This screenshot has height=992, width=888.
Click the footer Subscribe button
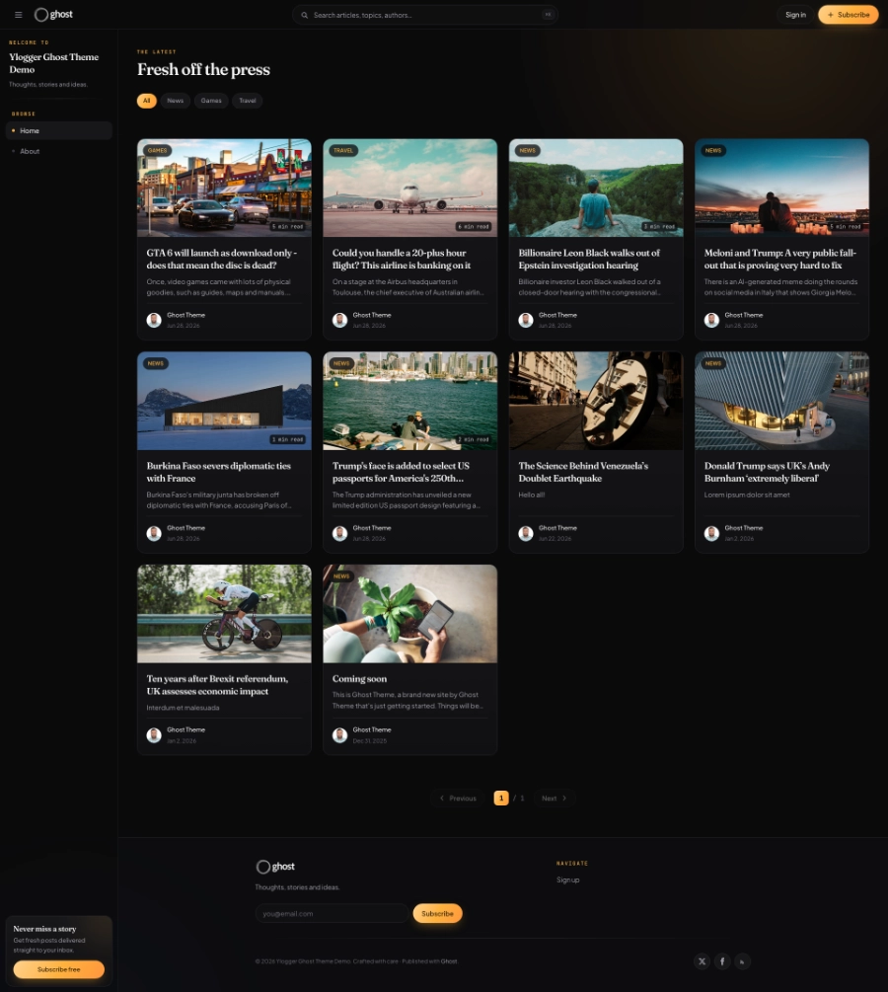438,914
